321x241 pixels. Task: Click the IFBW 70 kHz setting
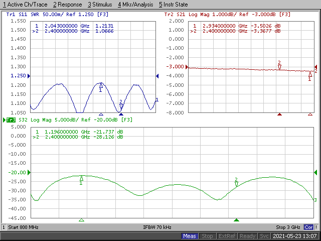(x=157, y=227)
